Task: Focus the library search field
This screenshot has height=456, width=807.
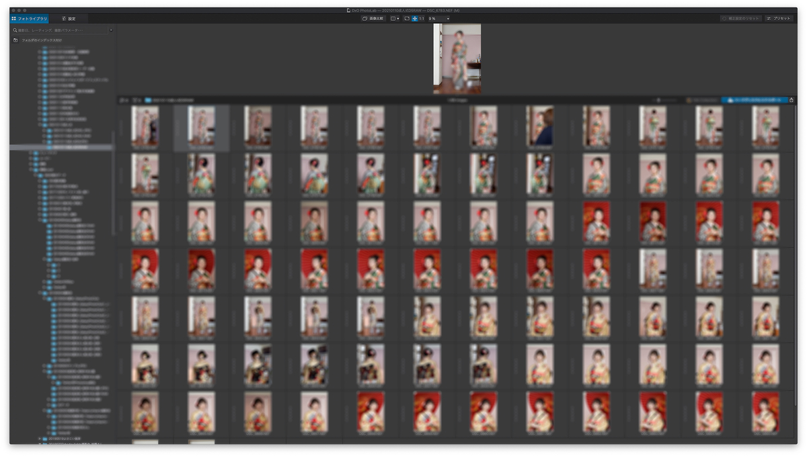Action: point(60,30)
